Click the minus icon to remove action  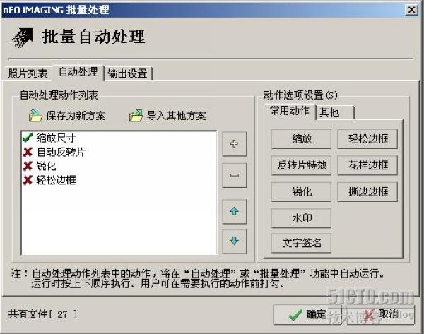(234, 175)
